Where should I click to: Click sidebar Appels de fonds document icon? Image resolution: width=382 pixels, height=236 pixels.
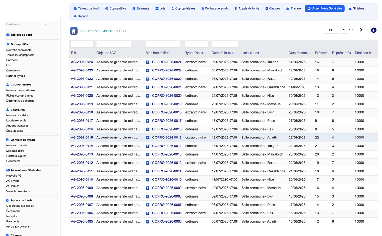[8, 200]
